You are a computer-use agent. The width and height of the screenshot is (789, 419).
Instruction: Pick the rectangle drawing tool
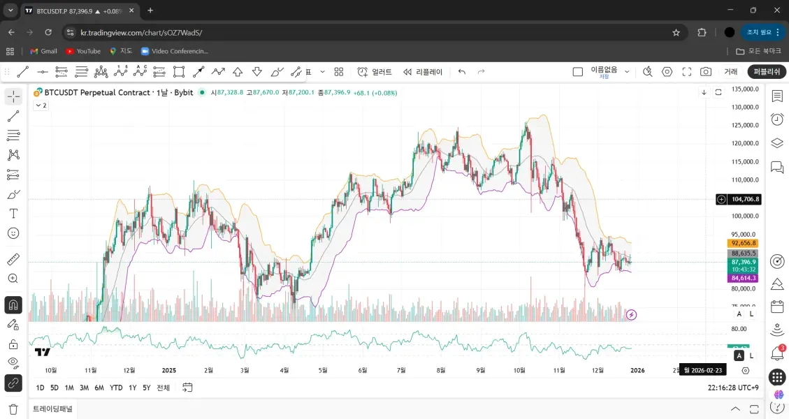click(179, 72)
